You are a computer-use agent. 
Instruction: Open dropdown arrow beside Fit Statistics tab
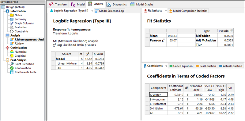166,11
